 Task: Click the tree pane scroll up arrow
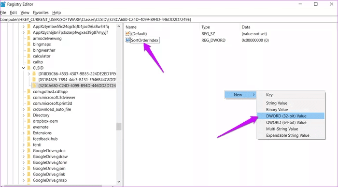[x=119, y=27]
